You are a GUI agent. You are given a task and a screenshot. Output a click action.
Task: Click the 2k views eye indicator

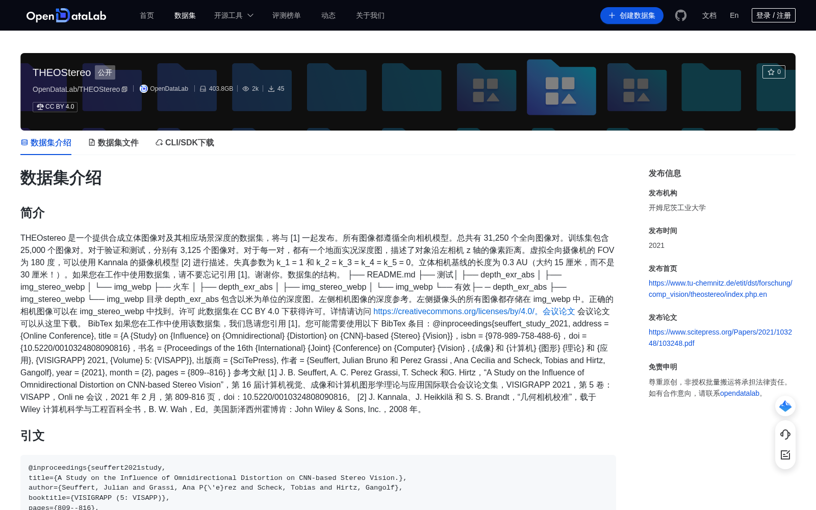click(x=250, y=89)
